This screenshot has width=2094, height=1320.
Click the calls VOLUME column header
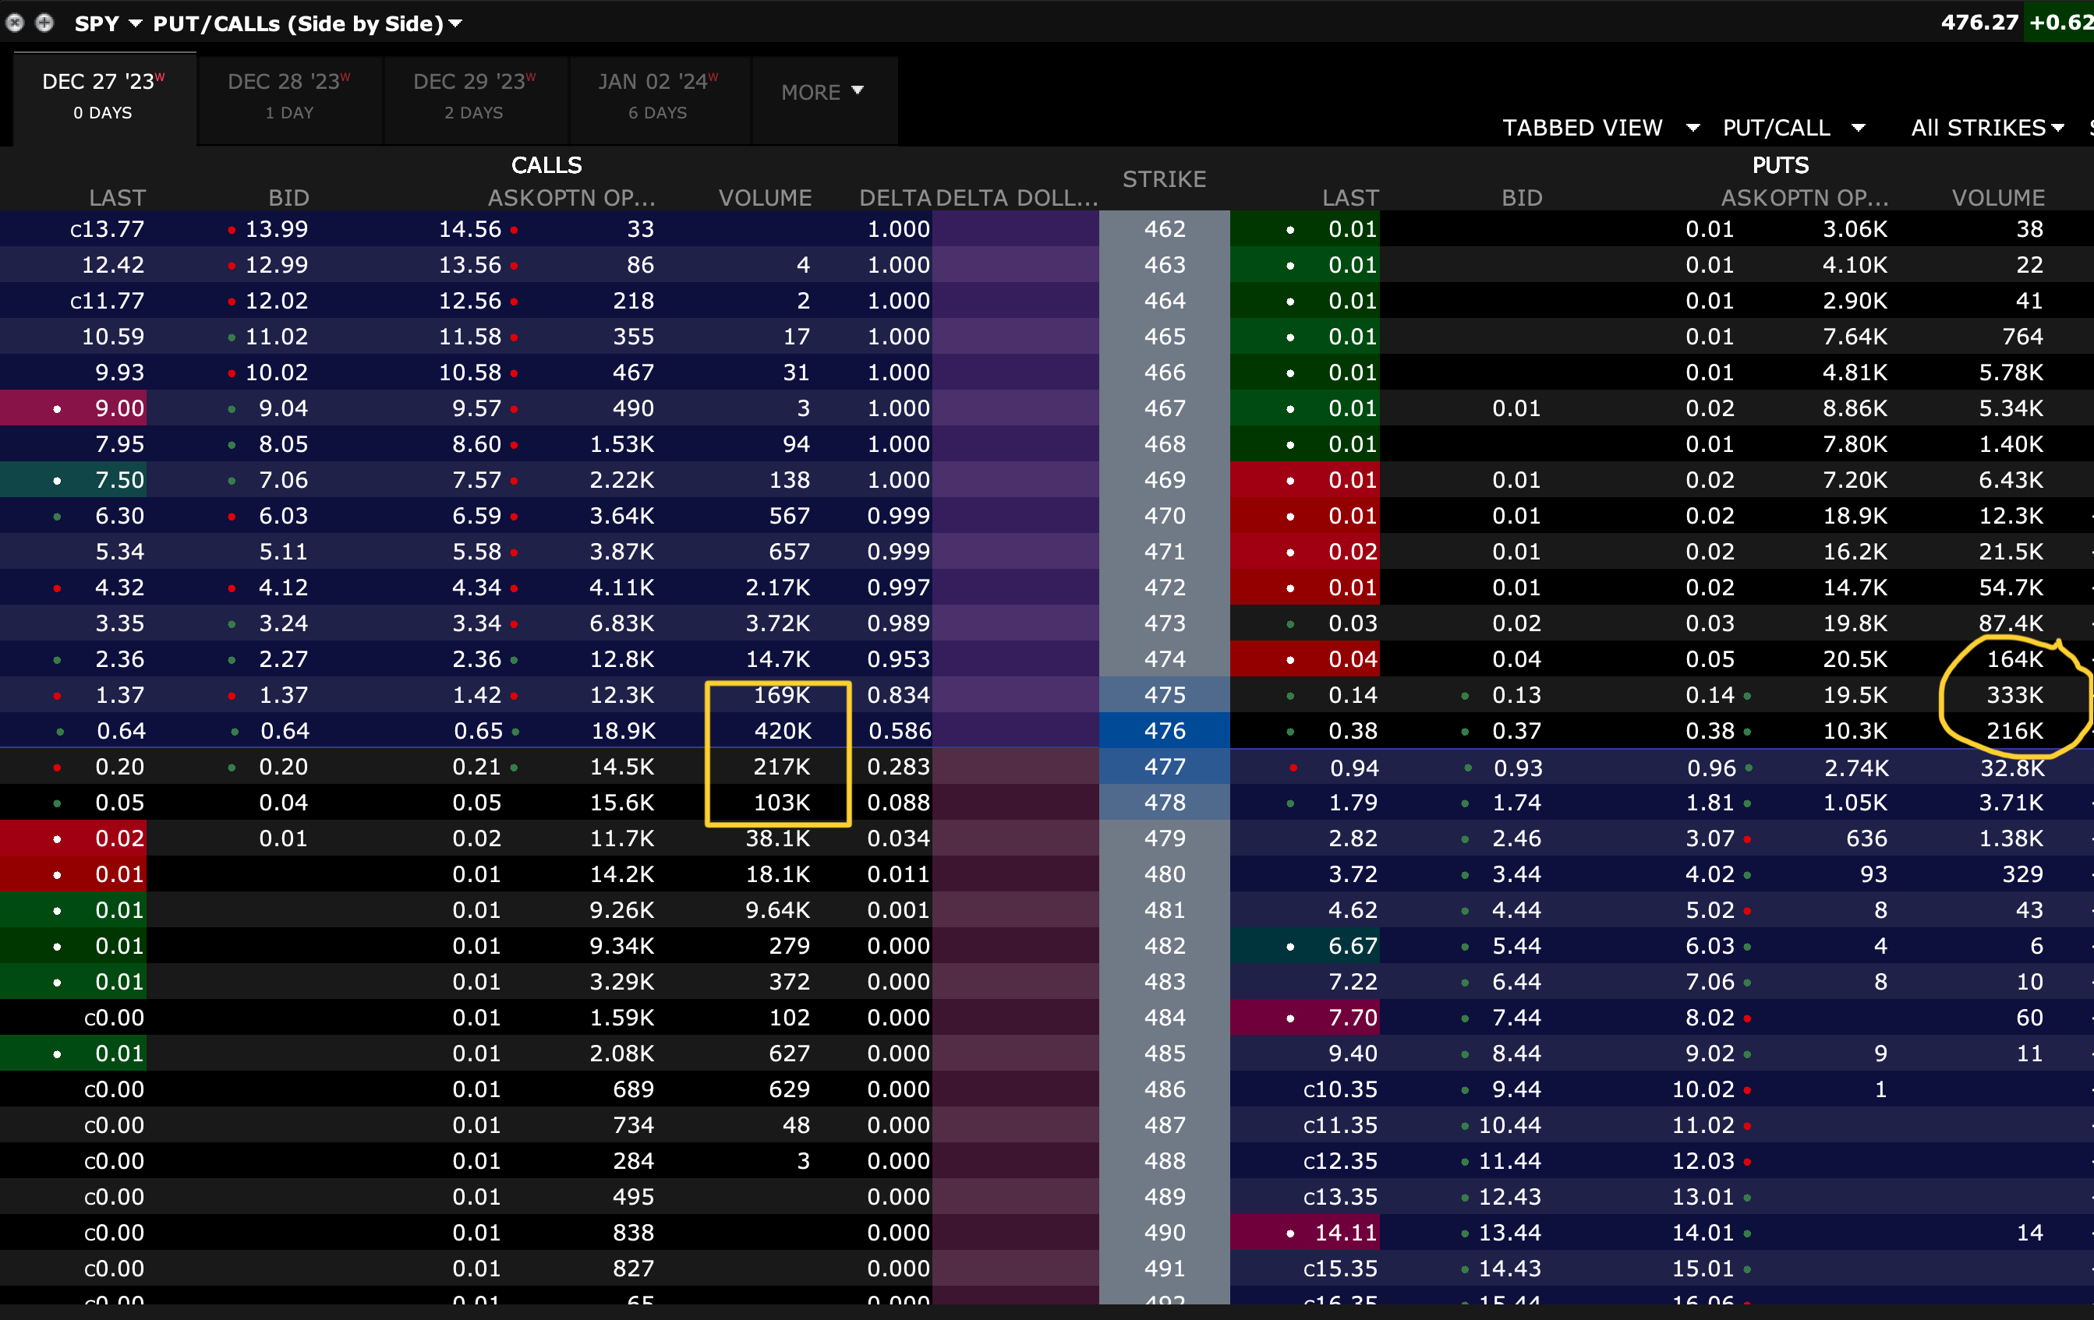click(x=764, y=197)
